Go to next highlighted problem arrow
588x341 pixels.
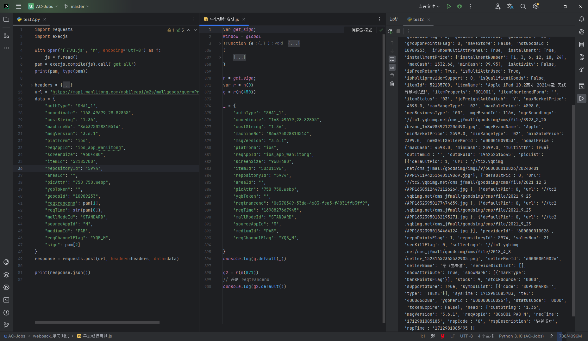[x=195, y=30]
